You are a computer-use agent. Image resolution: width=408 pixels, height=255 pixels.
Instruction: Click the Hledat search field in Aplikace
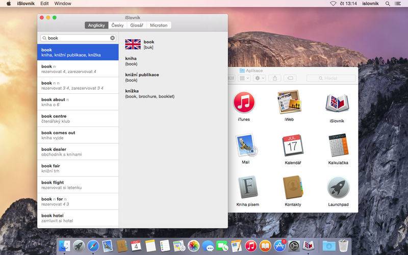(331, 78)
